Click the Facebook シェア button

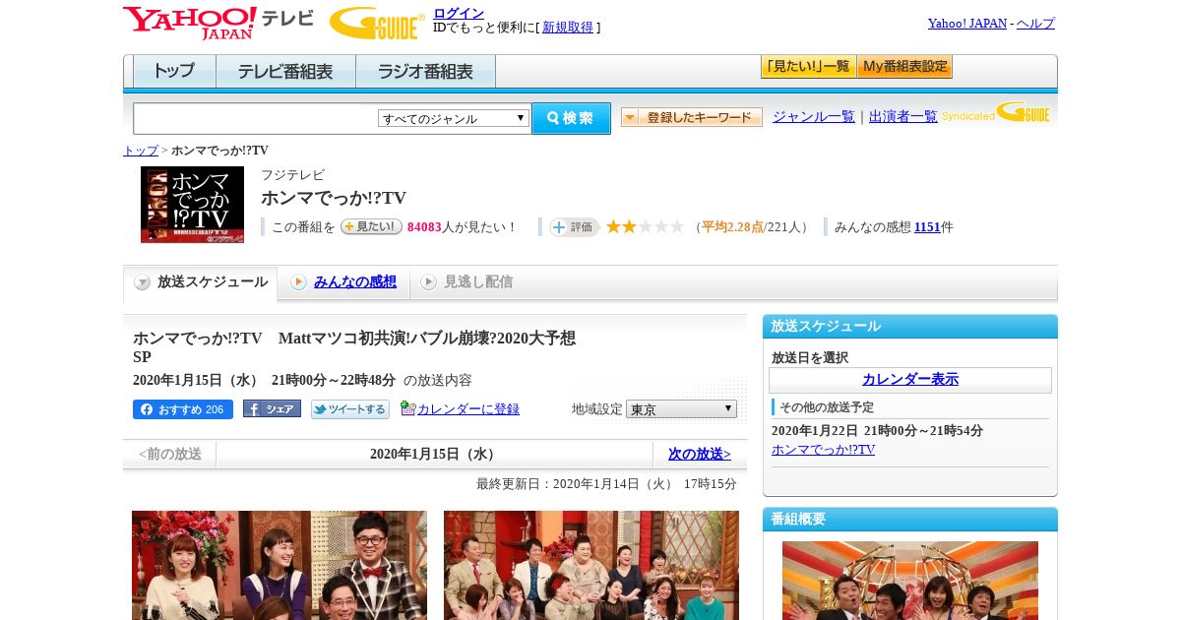tap(272, 409)
